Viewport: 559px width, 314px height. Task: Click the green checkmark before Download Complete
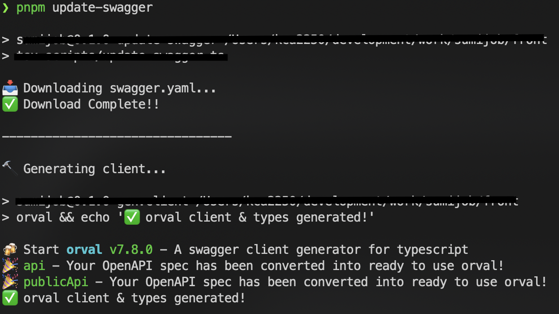point(10,105)
